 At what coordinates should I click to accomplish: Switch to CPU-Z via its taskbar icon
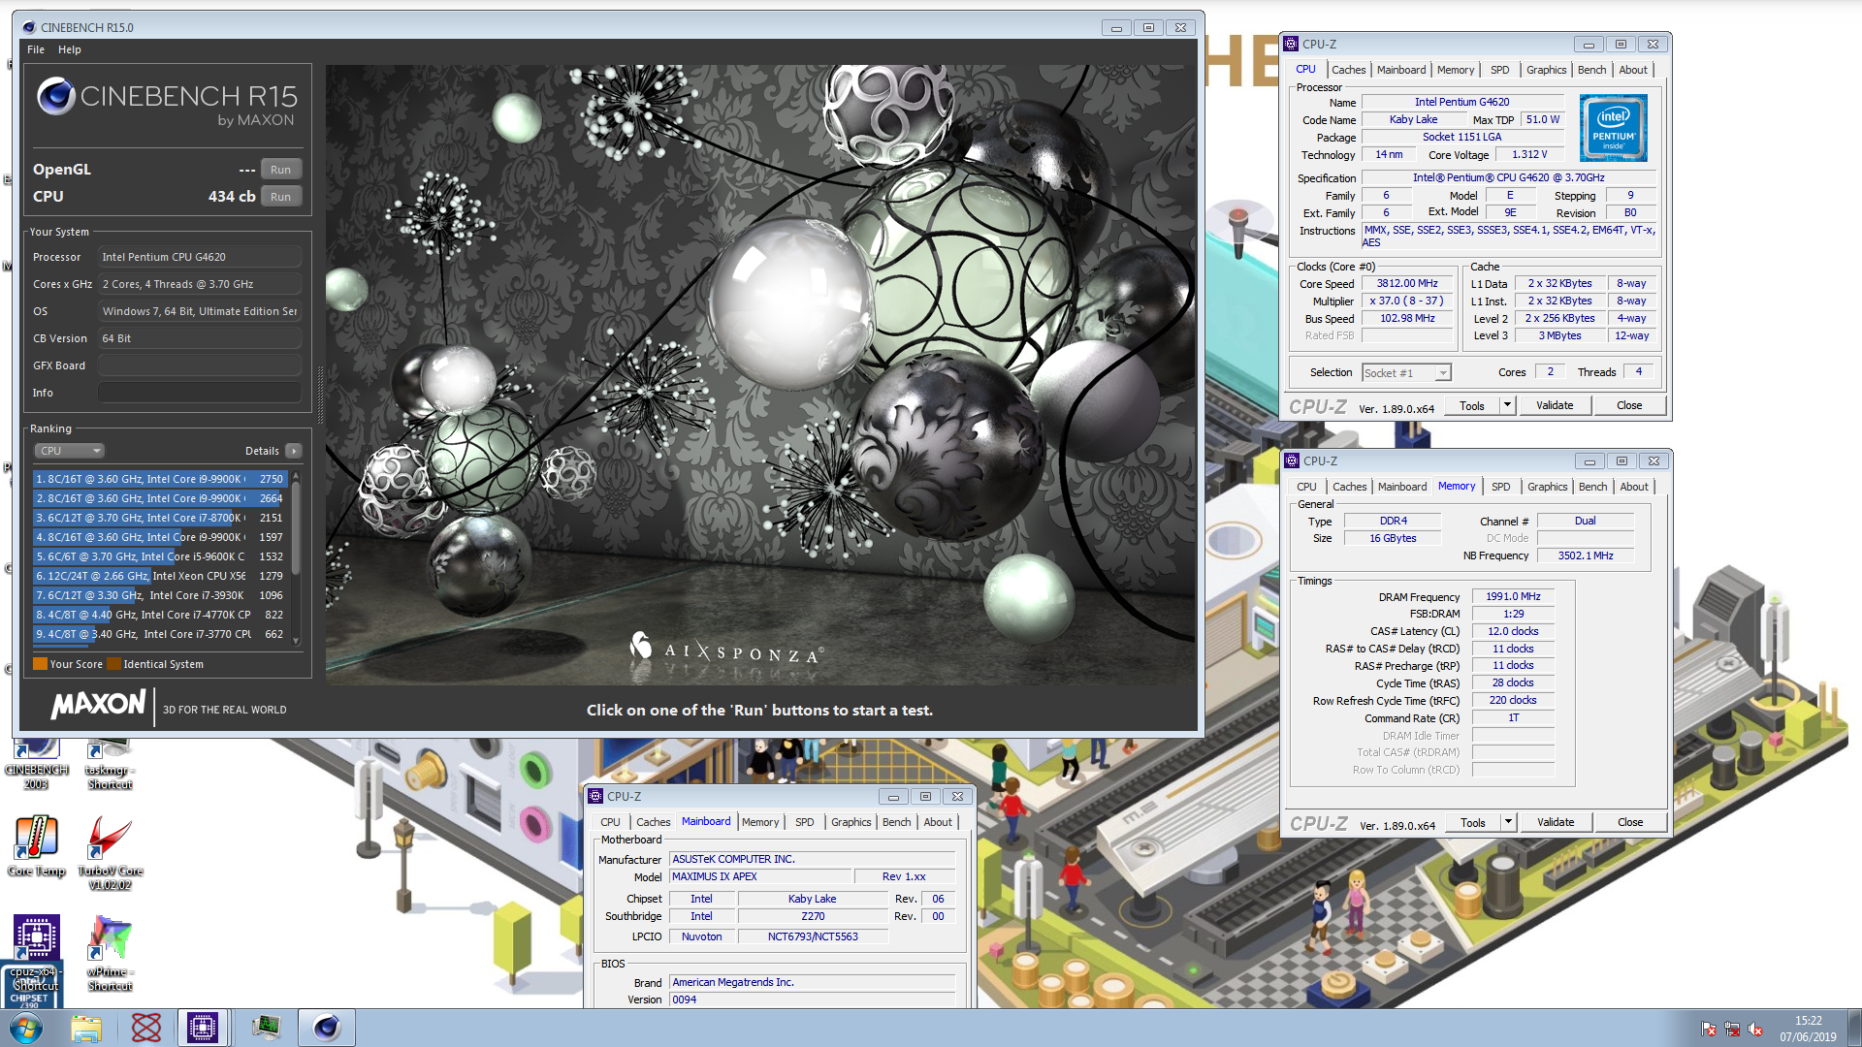(x=203, y=1028)
